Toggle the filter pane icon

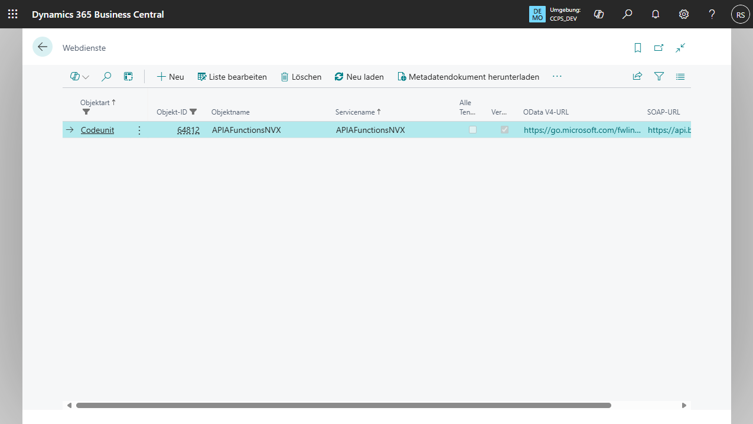click(659, 77)
